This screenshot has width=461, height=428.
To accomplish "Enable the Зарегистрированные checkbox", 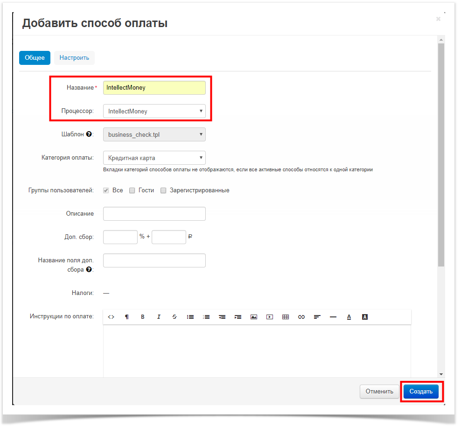I will tap(163, 190).
